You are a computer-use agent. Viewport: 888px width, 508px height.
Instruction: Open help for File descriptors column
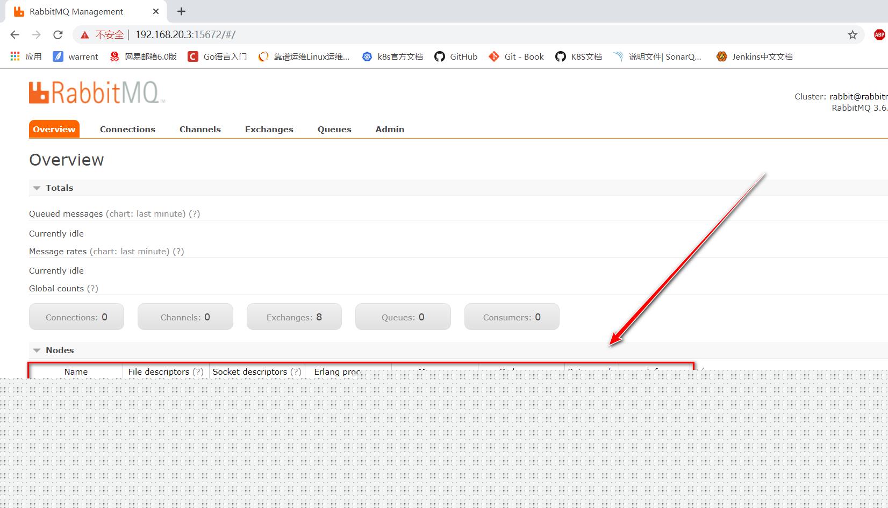198,371
